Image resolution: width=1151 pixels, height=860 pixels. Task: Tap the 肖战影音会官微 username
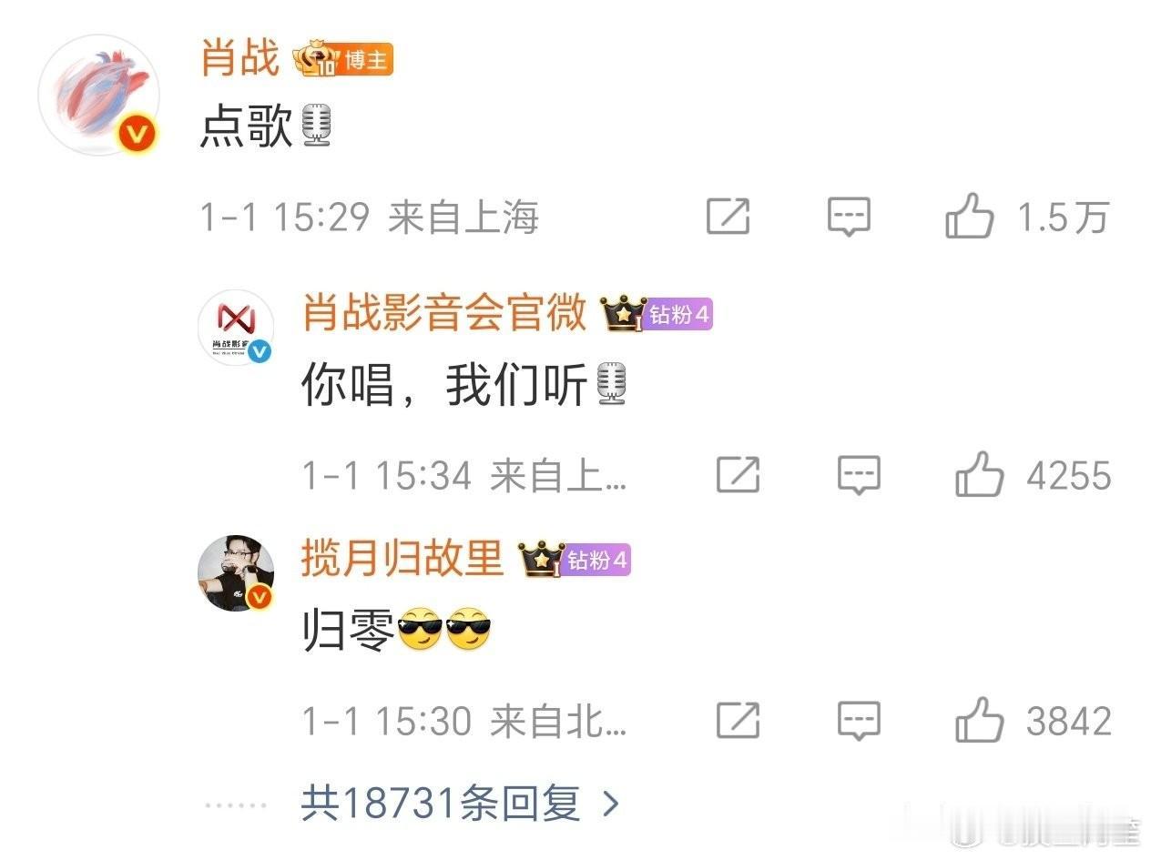[444, 314]
